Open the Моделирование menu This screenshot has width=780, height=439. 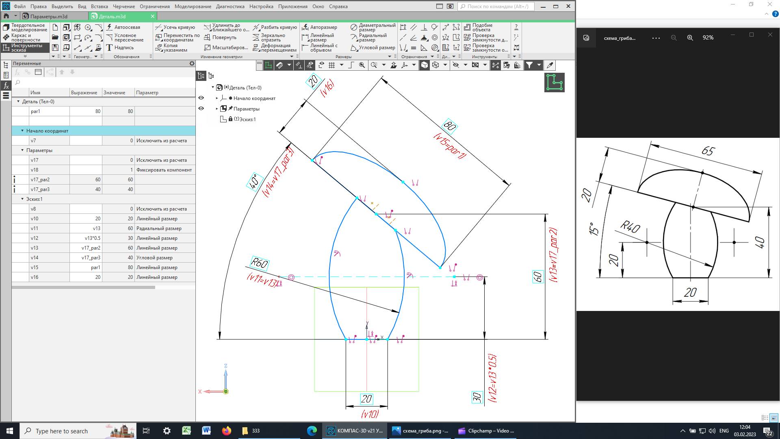[x=193, y=7]
